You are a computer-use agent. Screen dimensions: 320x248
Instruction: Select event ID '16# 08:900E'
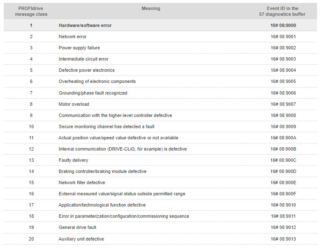(283, 182)
